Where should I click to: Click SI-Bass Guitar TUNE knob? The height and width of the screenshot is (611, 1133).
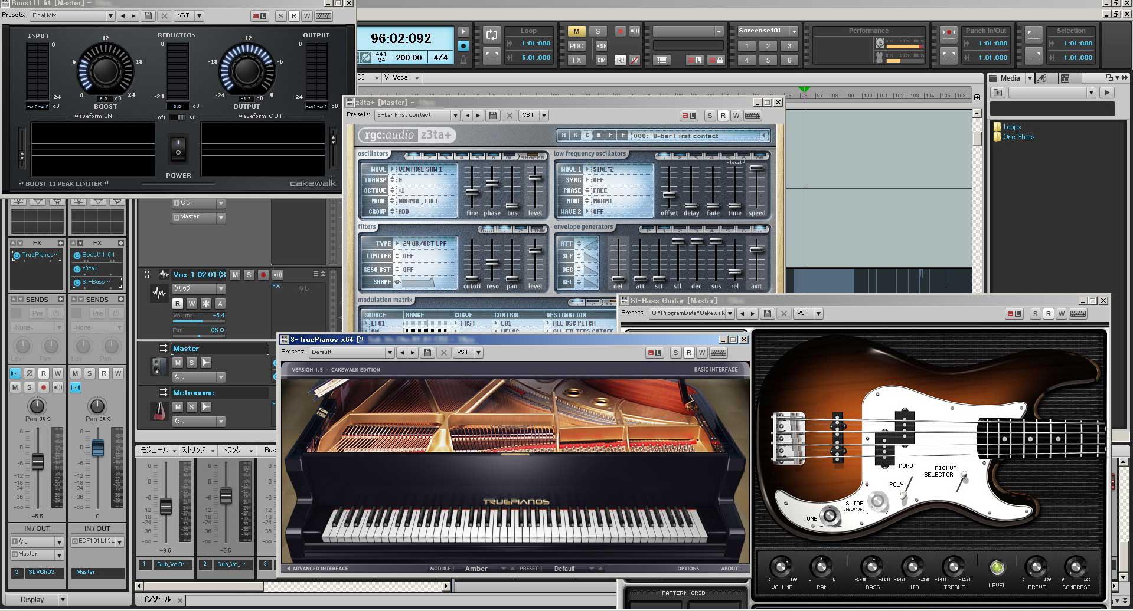(830, 515)
